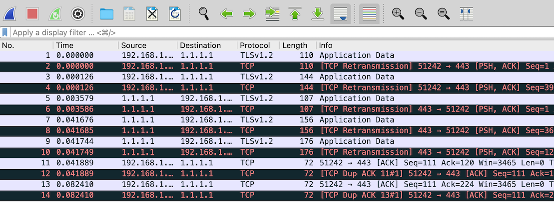Toggle packet colorization rules
This screenshot has width=554, height=215.
point(369,14)
